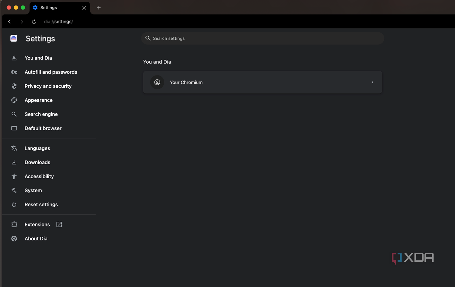Image resolution: width=455 pixels, height=287 pixels.
Task: Open a new tab with the plus button
Action: click(x=99, y=7)
